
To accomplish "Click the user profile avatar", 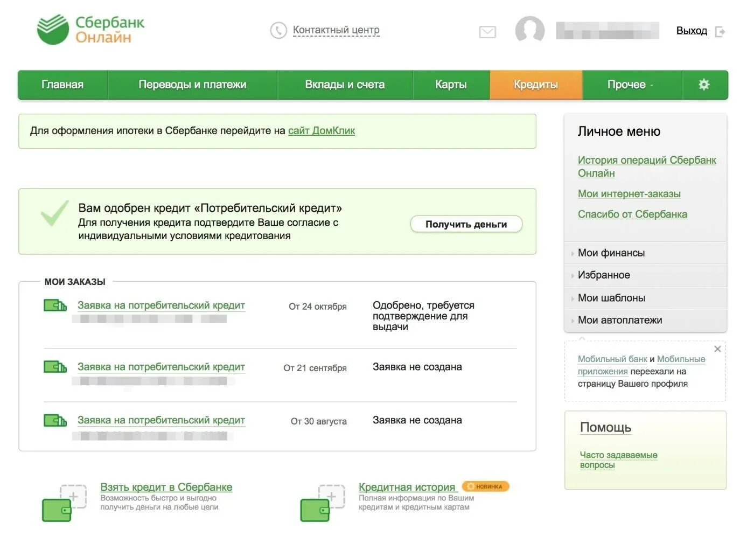I will pos(530,30).
